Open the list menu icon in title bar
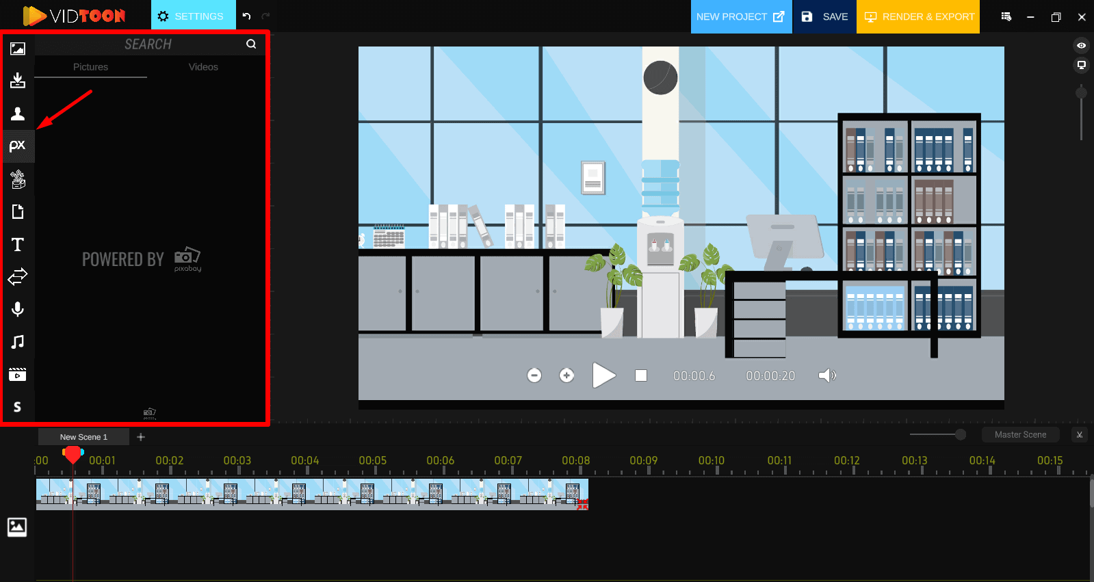 coord(1006,16)
